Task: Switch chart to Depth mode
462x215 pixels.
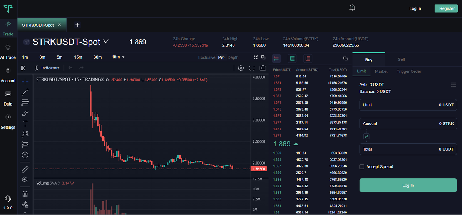Action: [x=233, y=57]
